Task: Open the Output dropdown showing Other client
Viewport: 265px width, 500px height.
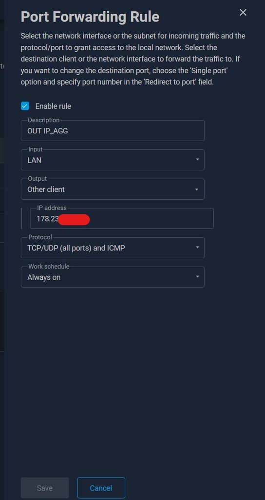Action: click(113, 189)
